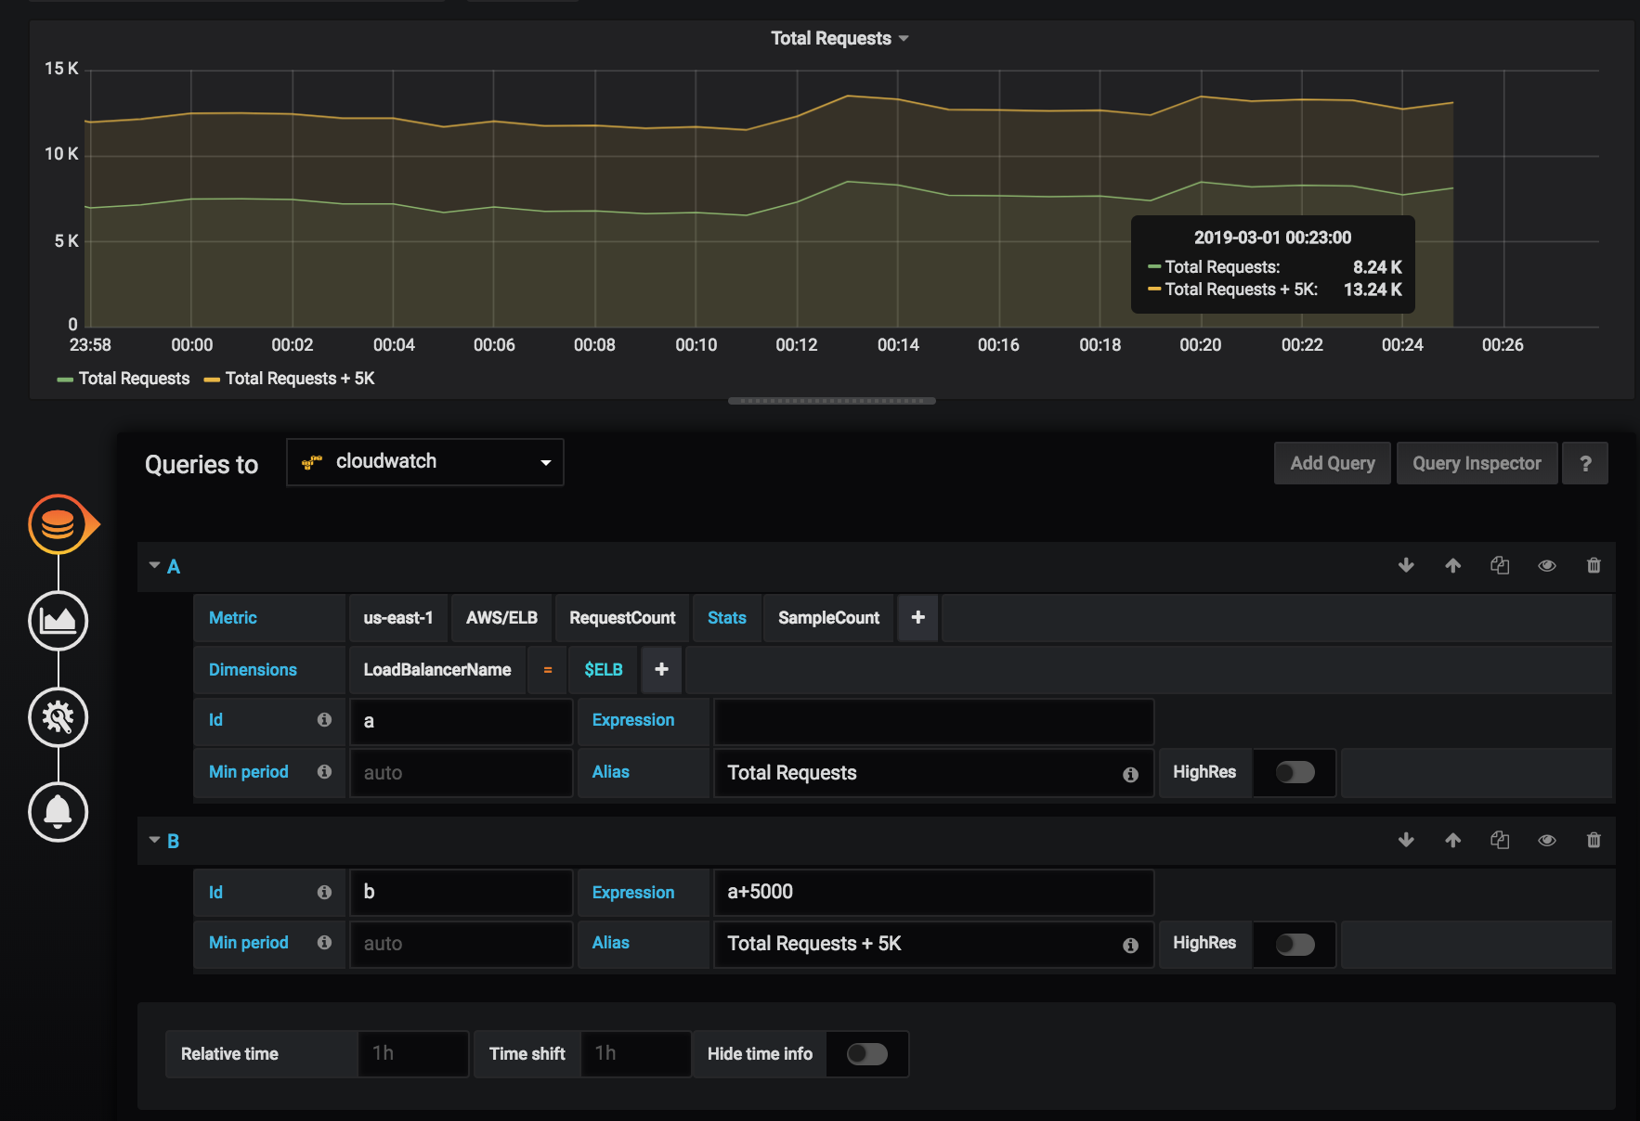The width and height of the screenshot is (1640, 1121).
Task: Toggle visibility of query A
Action: [1547, 566]
